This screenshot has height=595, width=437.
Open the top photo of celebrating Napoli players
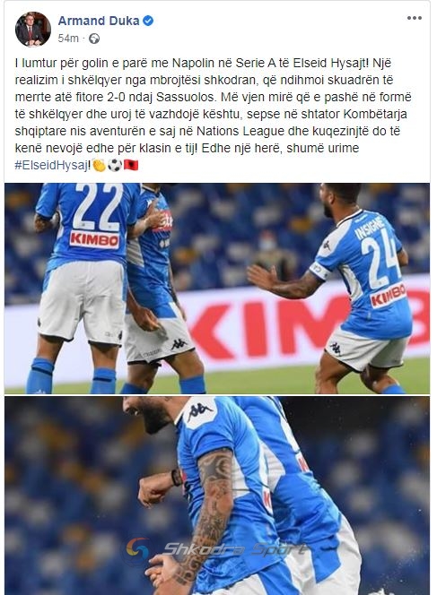click(x=217, y=289)
